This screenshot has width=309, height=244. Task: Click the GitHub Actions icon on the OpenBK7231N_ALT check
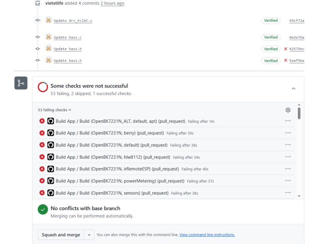pyautogui.click(x=51, y=121)
